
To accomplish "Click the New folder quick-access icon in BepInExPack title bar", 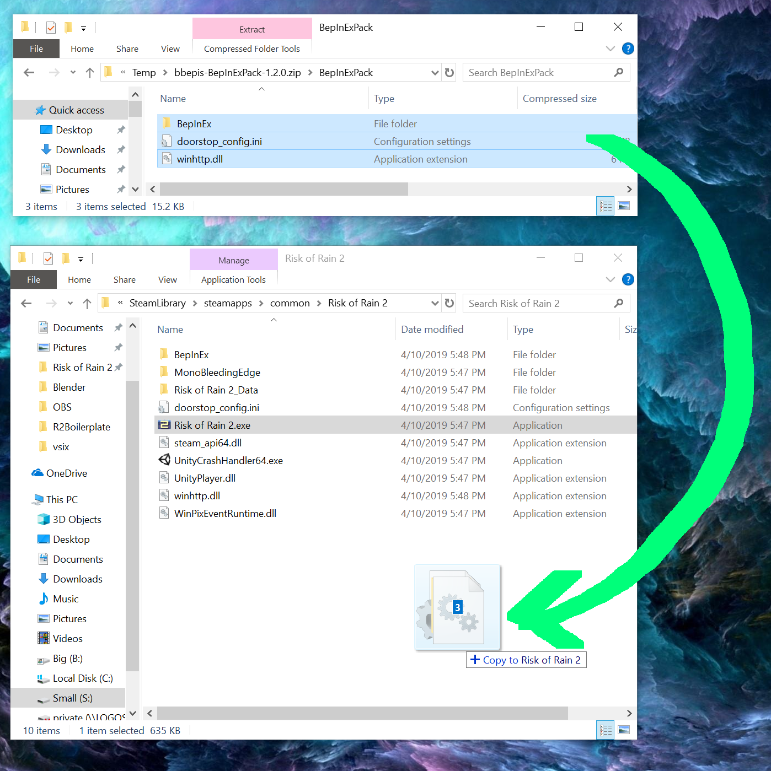I will pos(68,27).
